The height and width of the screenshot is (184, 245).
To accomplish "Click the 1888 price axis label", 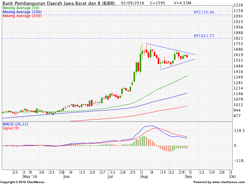I will tap(238, 33).
